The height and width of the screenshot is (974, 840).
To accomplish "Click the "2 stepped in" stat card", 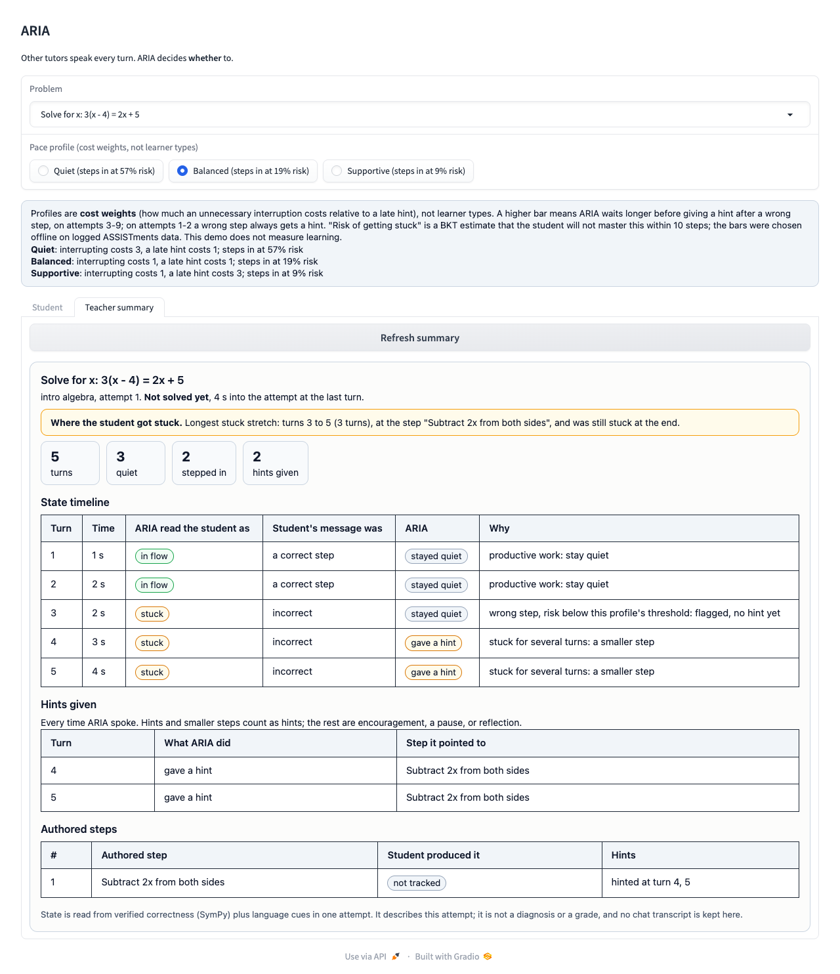I will click(204, 463).
